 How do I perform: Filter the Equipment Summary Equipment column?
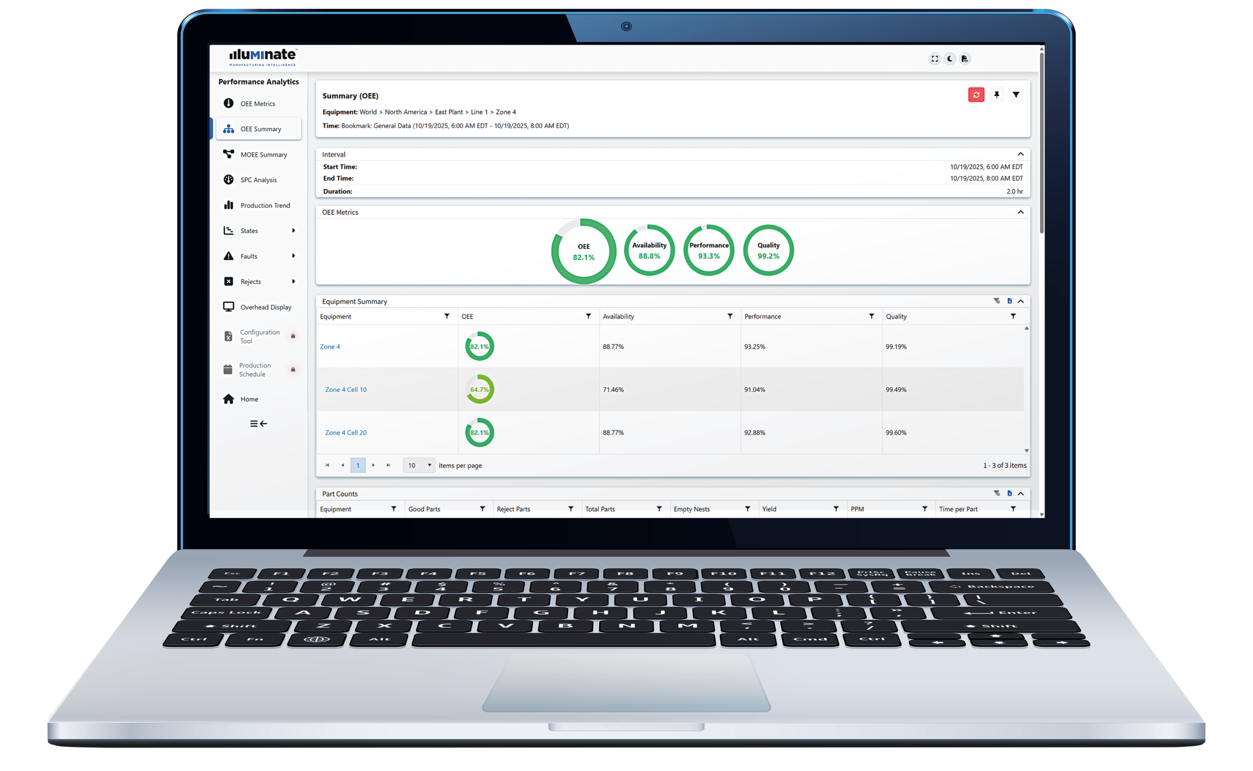447,316
